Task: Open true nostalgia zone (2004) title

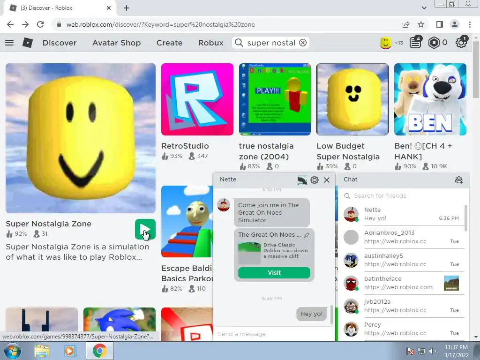Action: click(x=266, y=151)
